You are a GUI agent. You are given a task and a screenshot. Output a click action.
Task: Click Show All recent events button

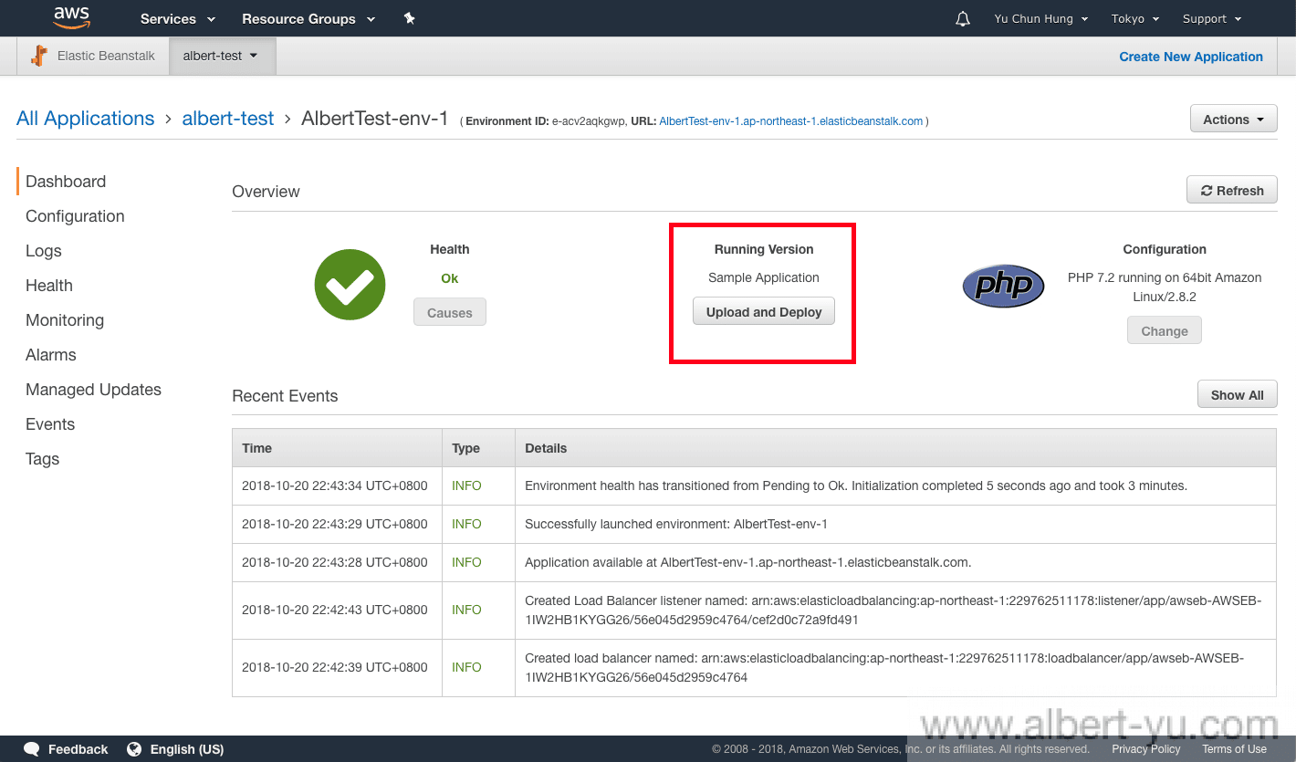pyautogui.click(x=1237, y=395)
